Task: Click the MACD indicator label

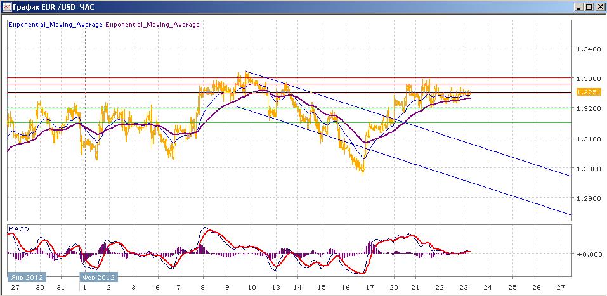Action: [18, 229]
